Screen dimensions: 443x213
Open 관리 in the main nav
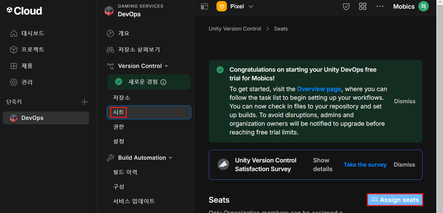click(27, 82)
